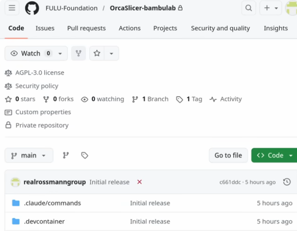Expand the star lists dropdown arrow
Viewport: 297px width, 231px height.
111,54
